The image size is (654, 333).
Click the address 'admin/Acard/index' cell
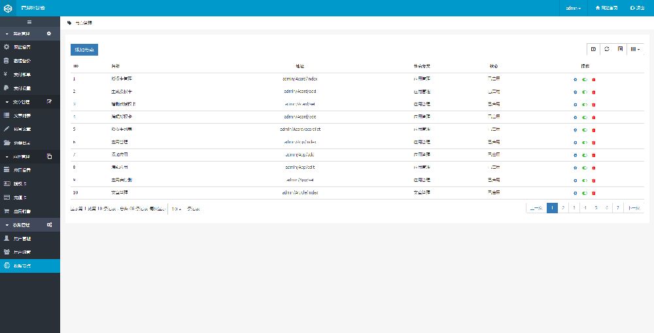click(300, 79)
